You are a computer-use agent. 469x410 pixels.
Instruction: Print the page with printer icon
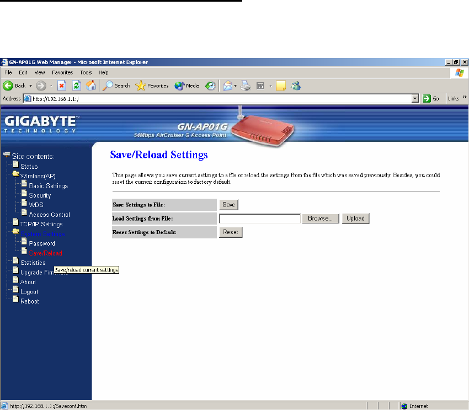[246, 86]
